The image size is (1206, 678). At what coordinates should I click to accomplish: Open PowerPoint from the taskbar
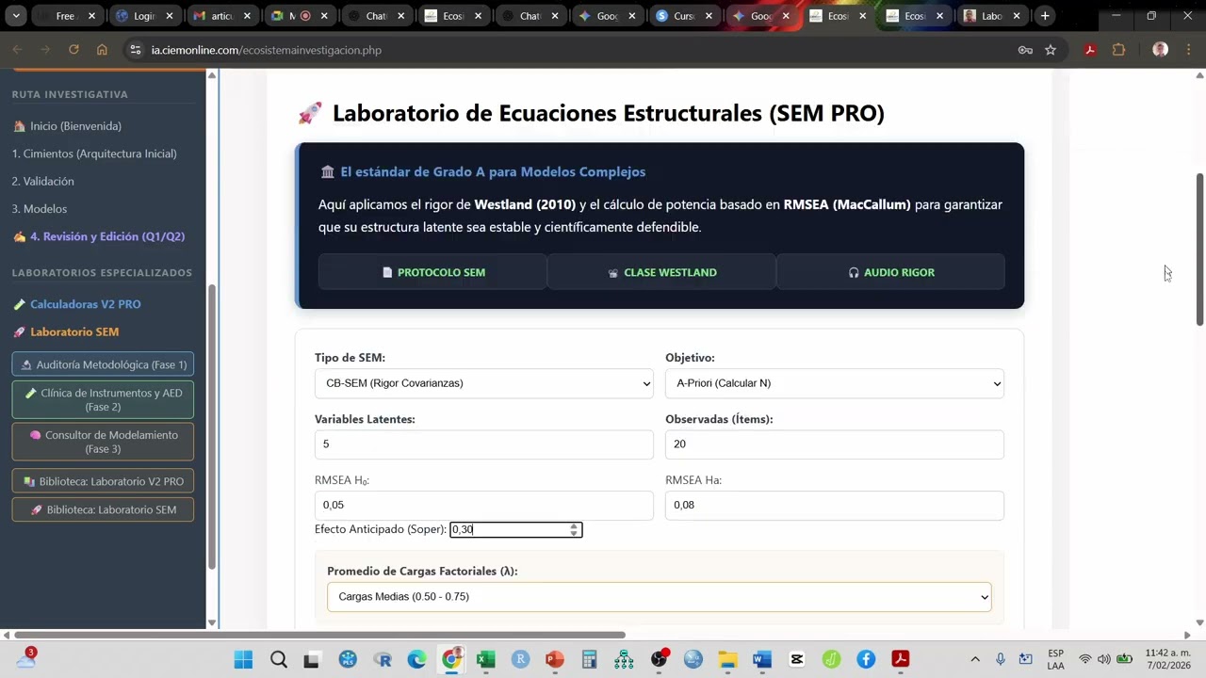click(555, 659)
